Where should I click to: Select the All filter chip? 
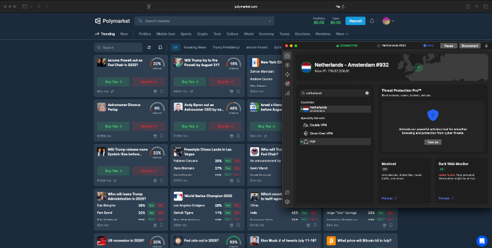point(175,47)
